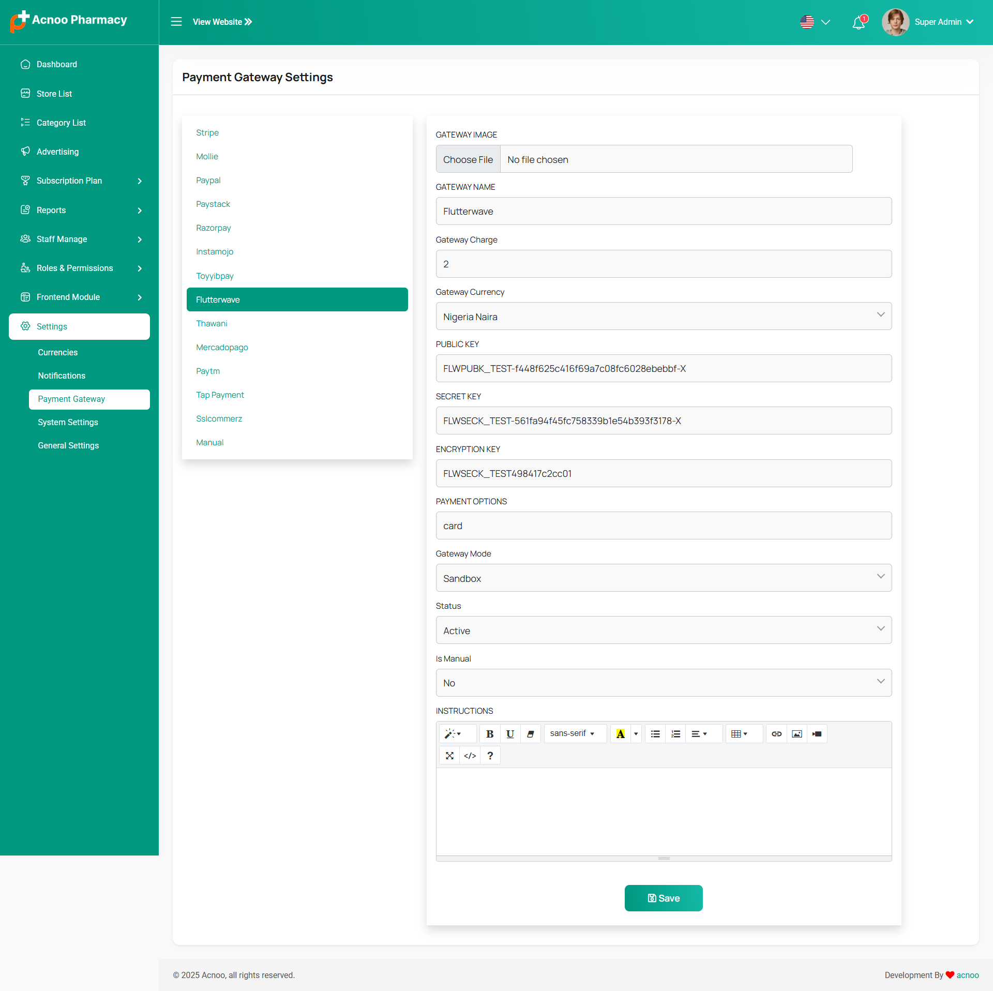Click the insert picture icon
The width and height of the screenshot is (993, 991).
pos(796,734)
